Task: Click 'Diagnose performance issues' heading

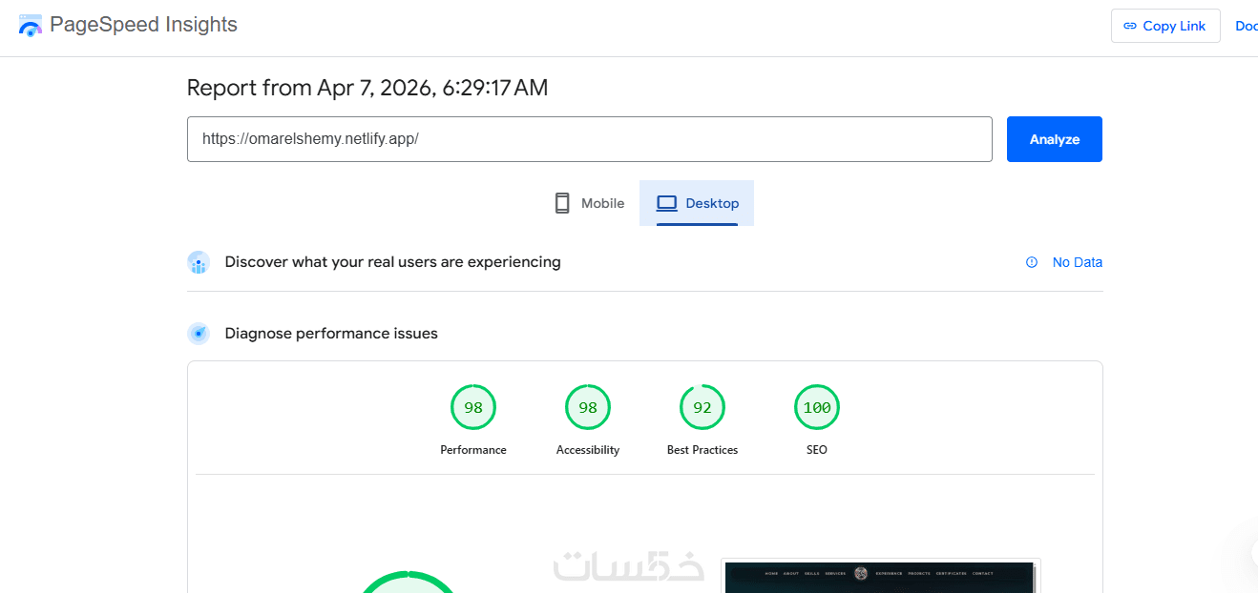Action: coord(331,334)
